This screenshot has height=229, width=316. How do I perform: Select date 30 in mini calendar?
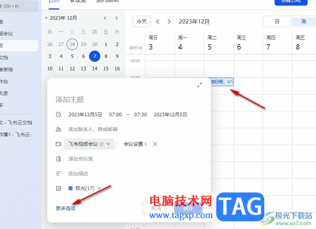pos(95,44)
